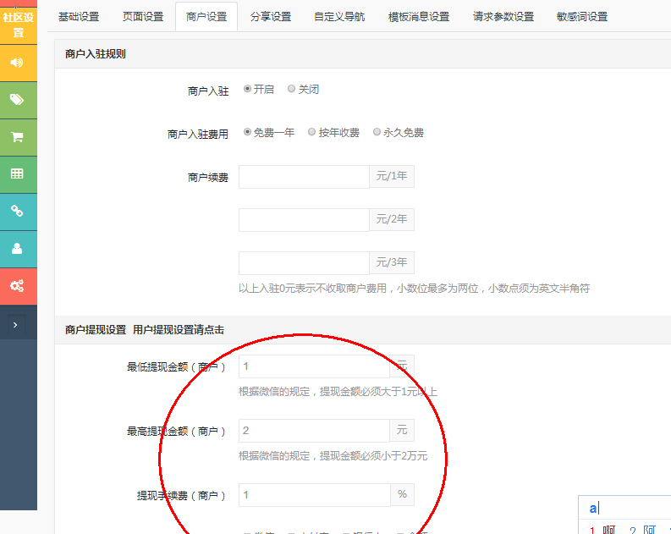Open the 敏感词设置 tab
The width and height of the screenshot is (671, 534).
(x=582, y=17)
